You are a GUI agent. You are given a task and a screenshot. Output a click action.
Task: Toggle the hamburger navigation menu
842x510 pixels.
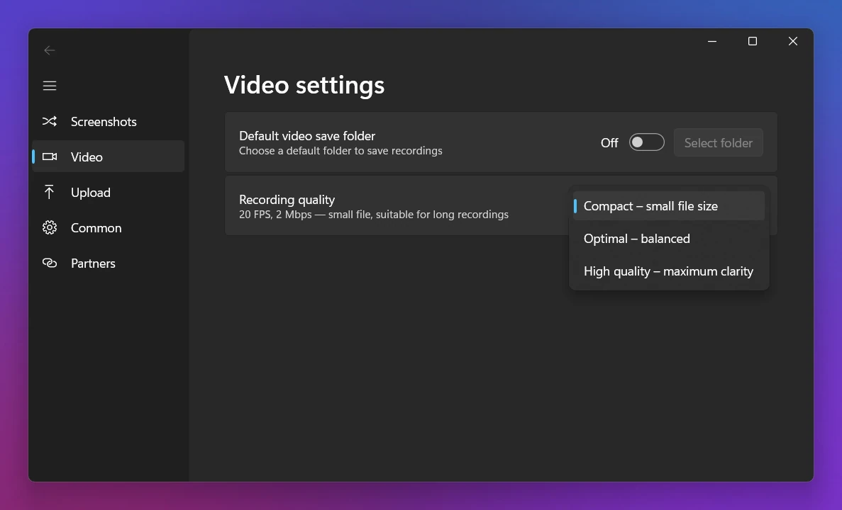tap(50, 86)
